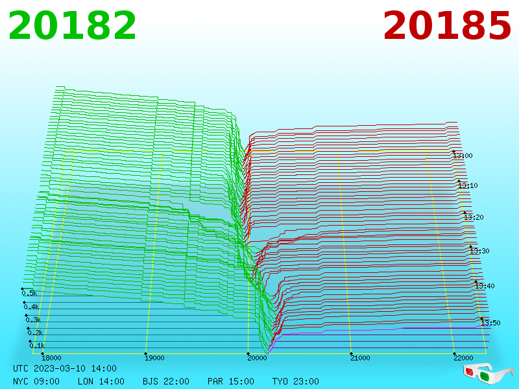
Task: Click the 13:50 time axis label
Action: pos(490,323)
